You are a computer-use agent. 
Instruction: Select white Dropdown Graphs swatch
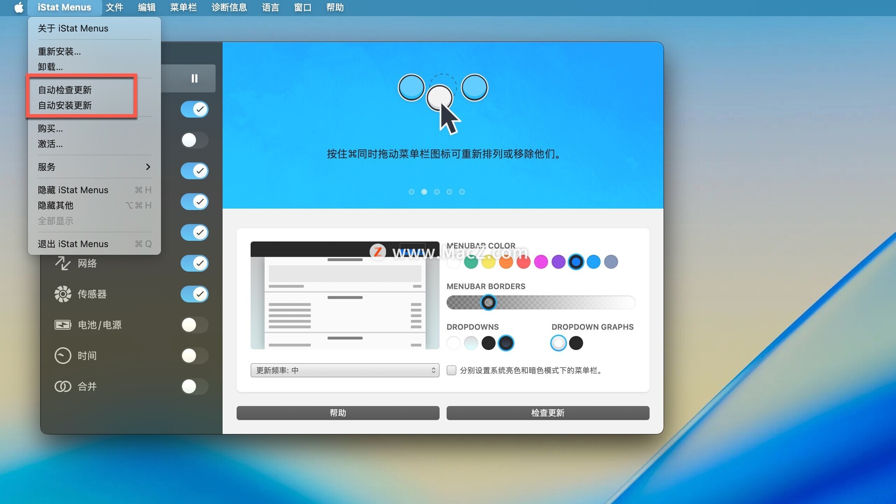(x=559, y=343)
